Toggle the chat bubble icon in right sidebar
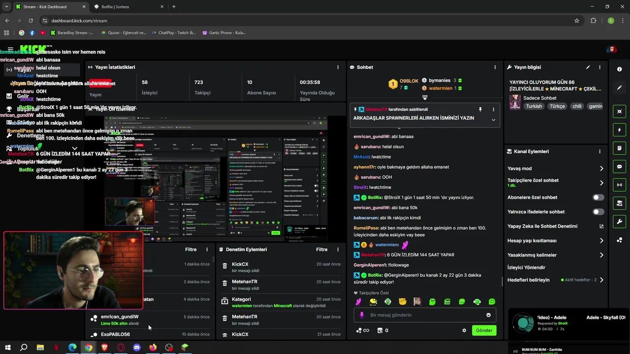 tap(619, 167)
